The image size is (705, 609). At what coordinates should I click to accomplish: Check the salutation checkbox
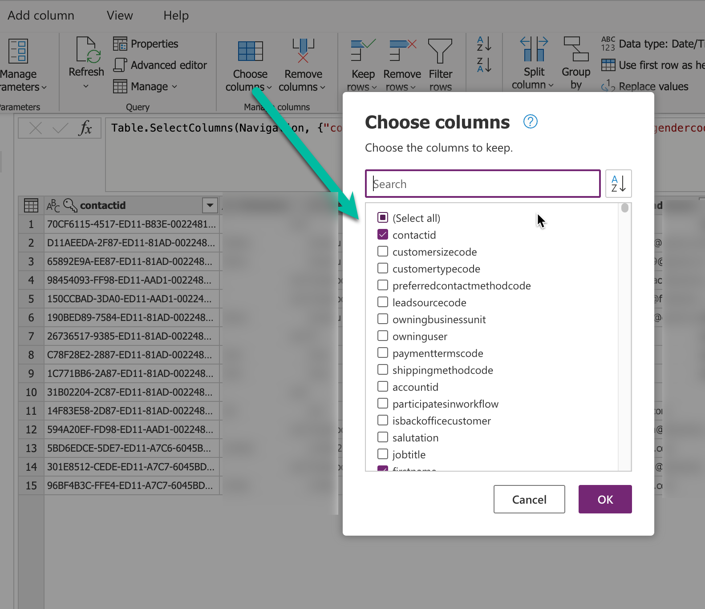click(x=383, y=437)
